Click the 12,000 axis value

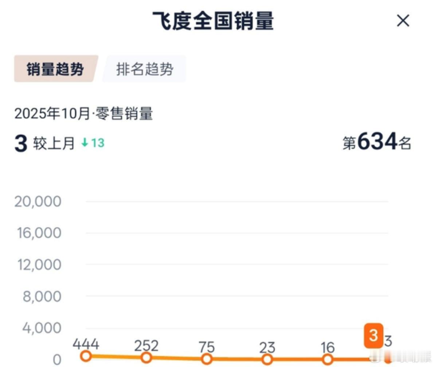(38, 264)
